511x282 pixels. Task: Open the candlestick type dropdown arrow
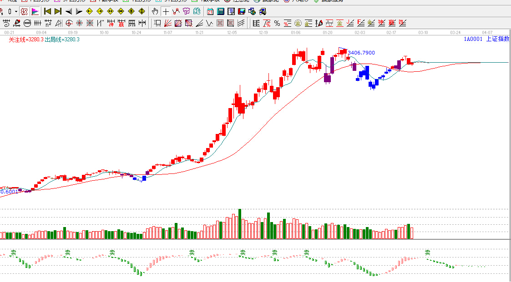click(16, 11)
